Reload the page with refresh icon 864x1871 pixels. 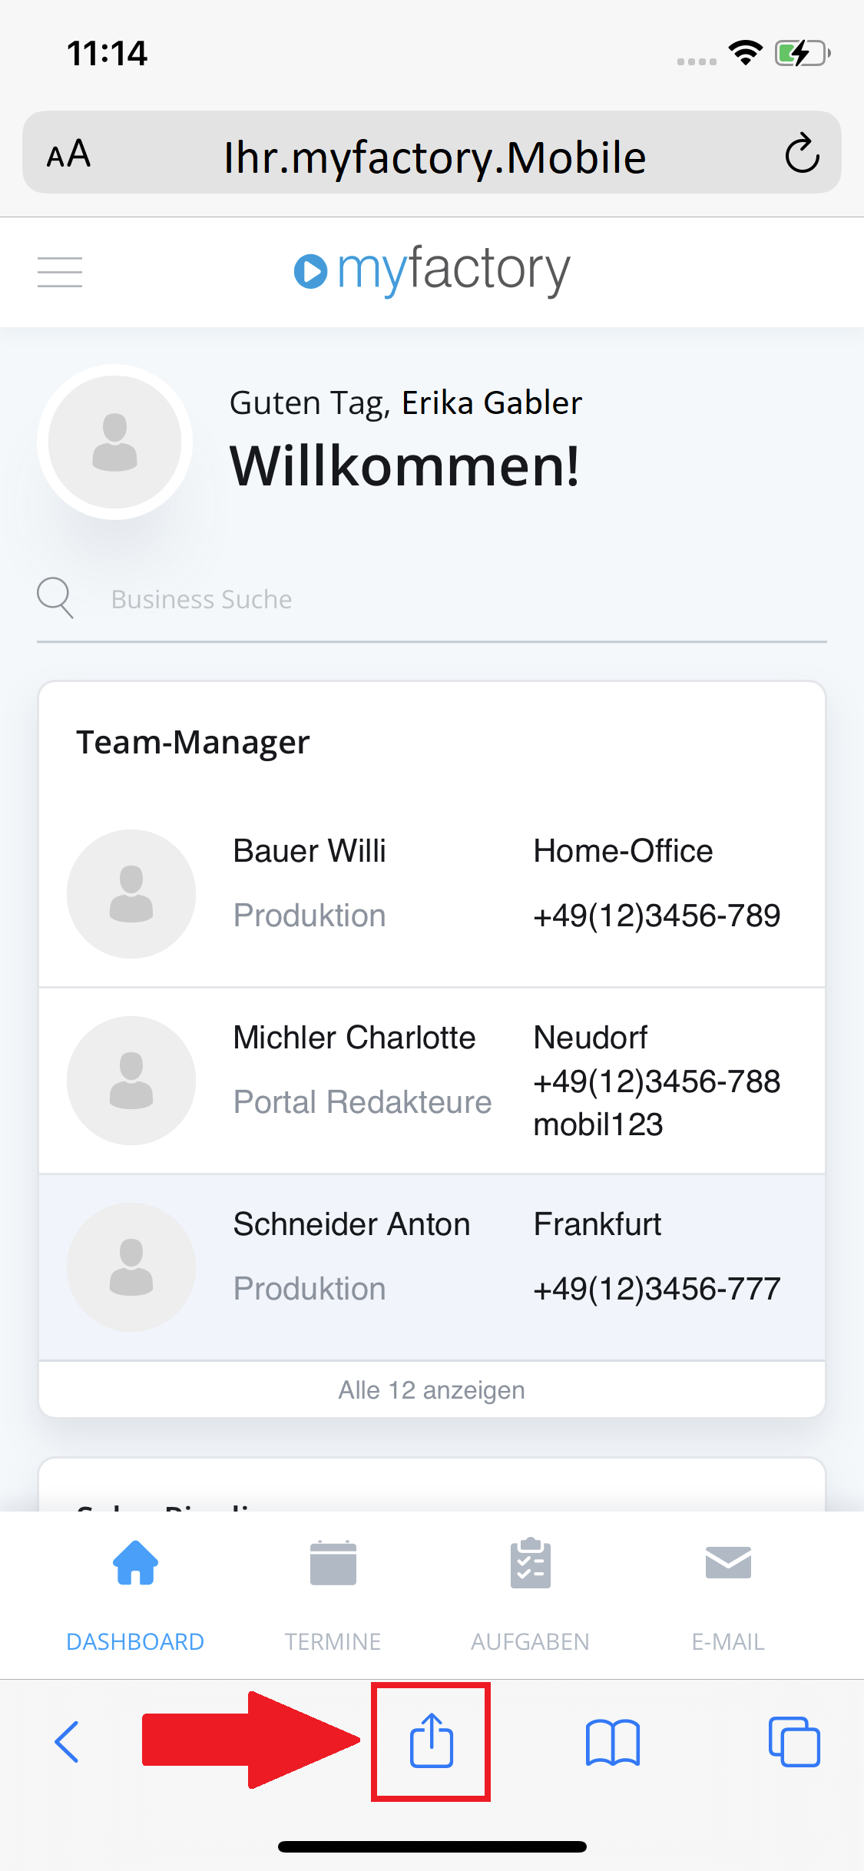point(802,154)
